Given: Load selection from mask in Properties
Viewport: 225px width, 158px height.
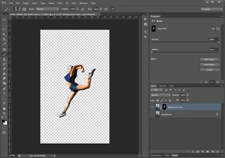Looking at the screenshot, I should [201, 82].
